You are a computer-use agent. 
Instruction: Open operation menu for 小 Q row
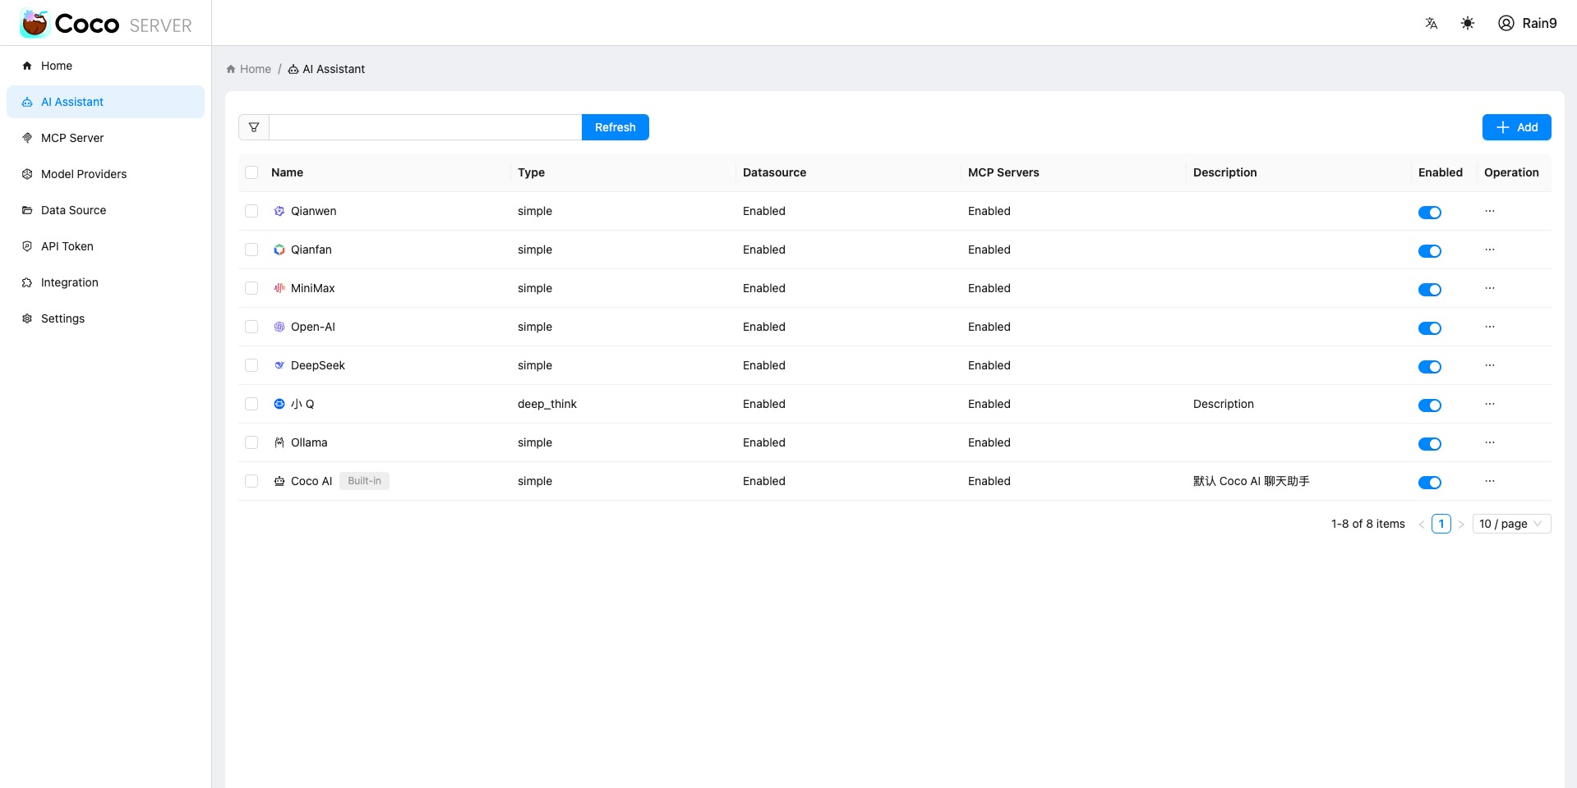pos(1490,404)
